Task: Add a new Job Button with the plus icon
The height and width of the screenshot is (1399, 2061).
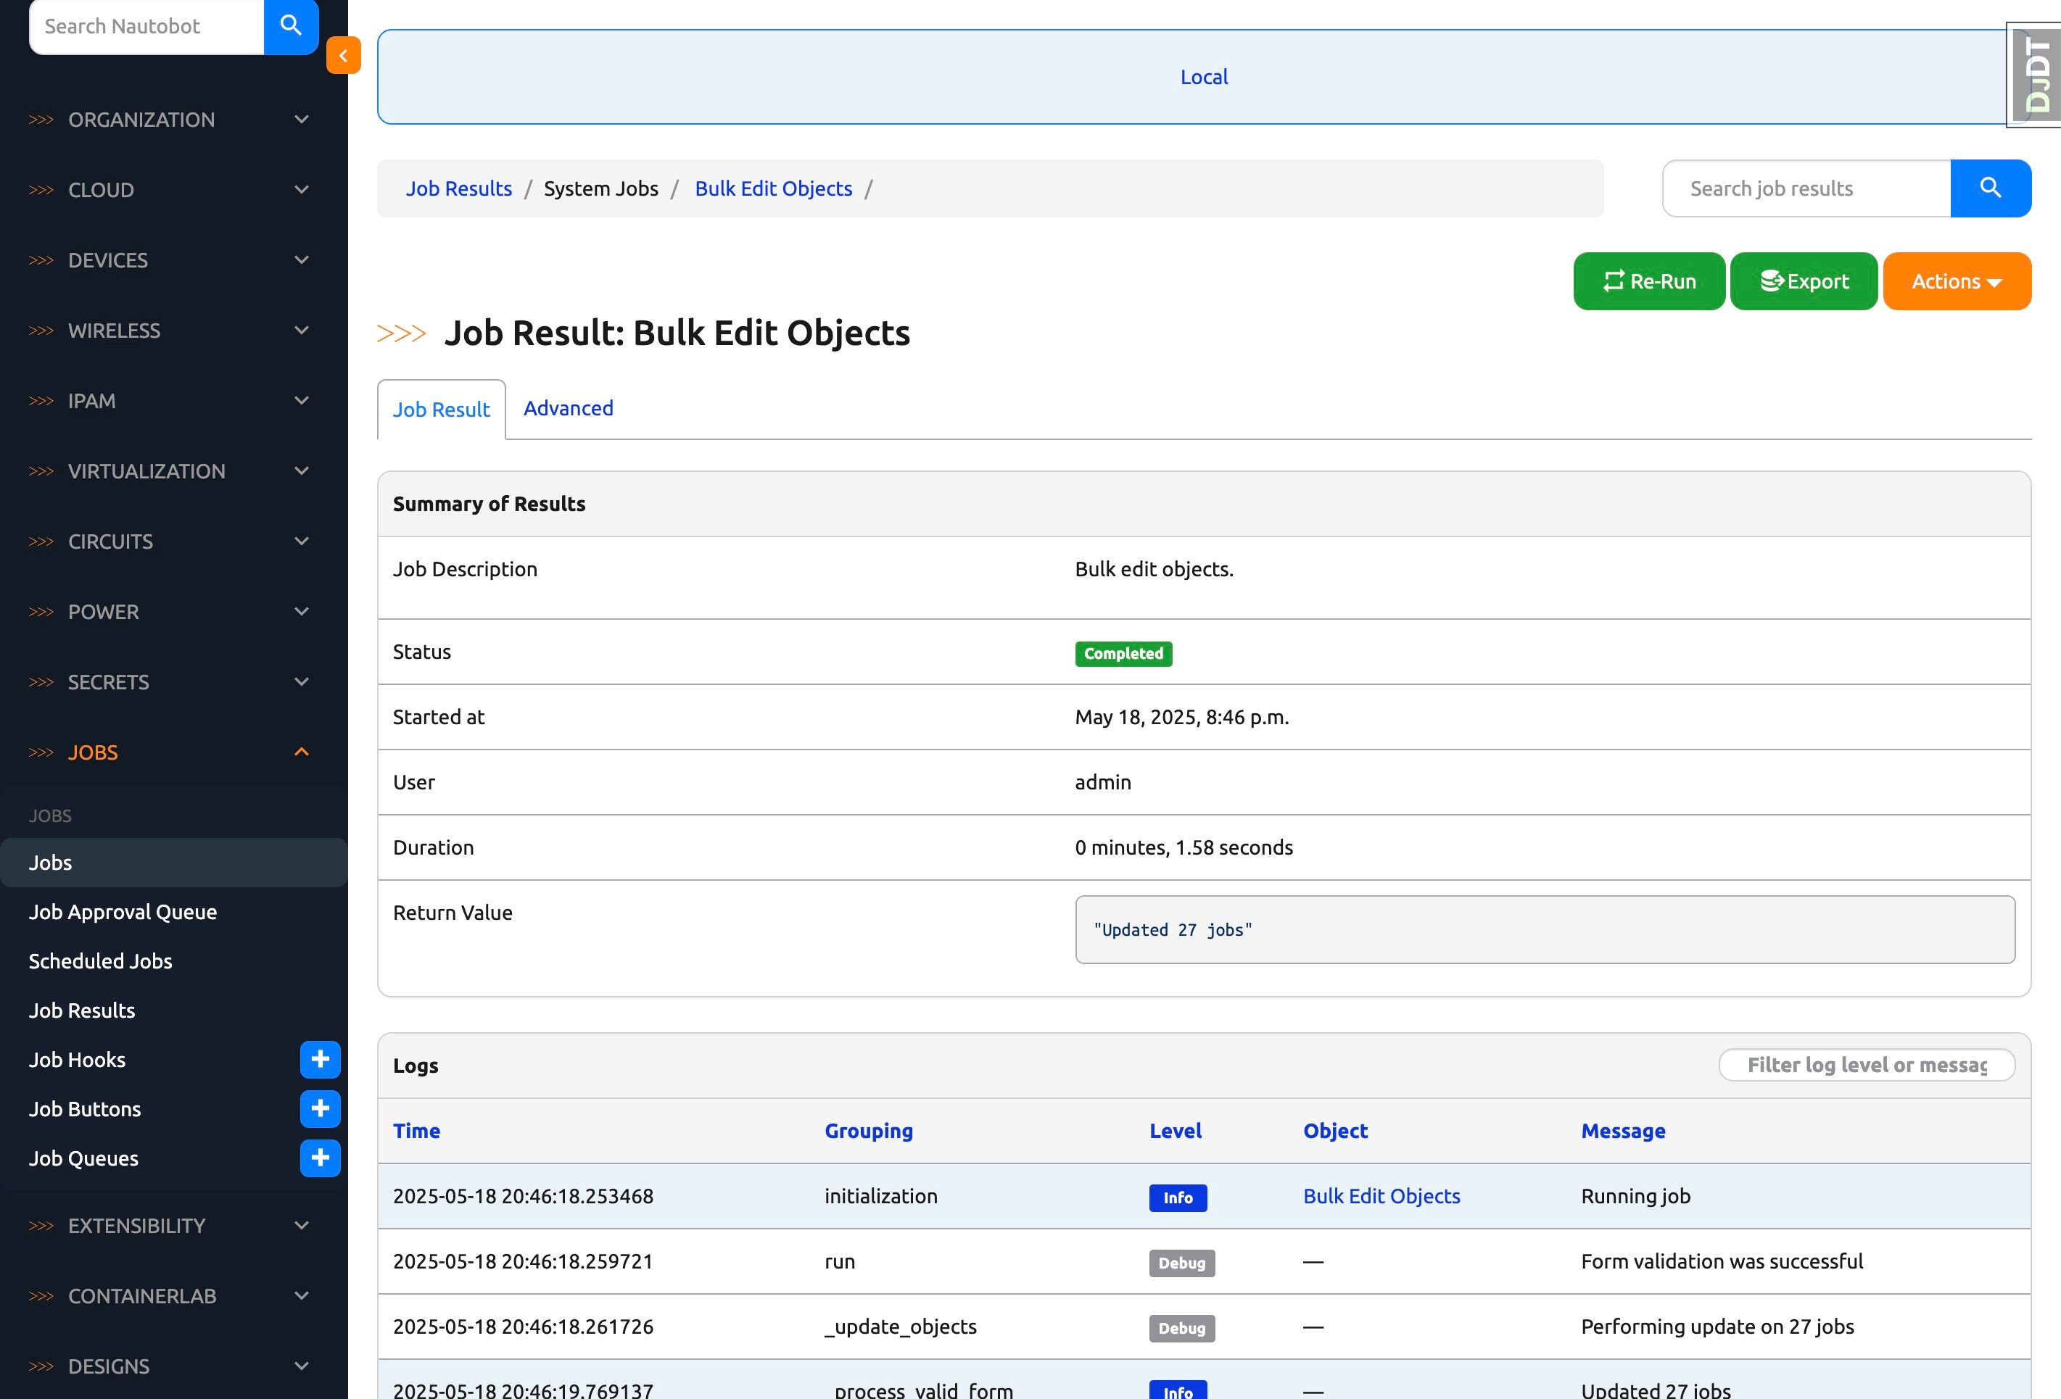Action: tap(320, 1109)
